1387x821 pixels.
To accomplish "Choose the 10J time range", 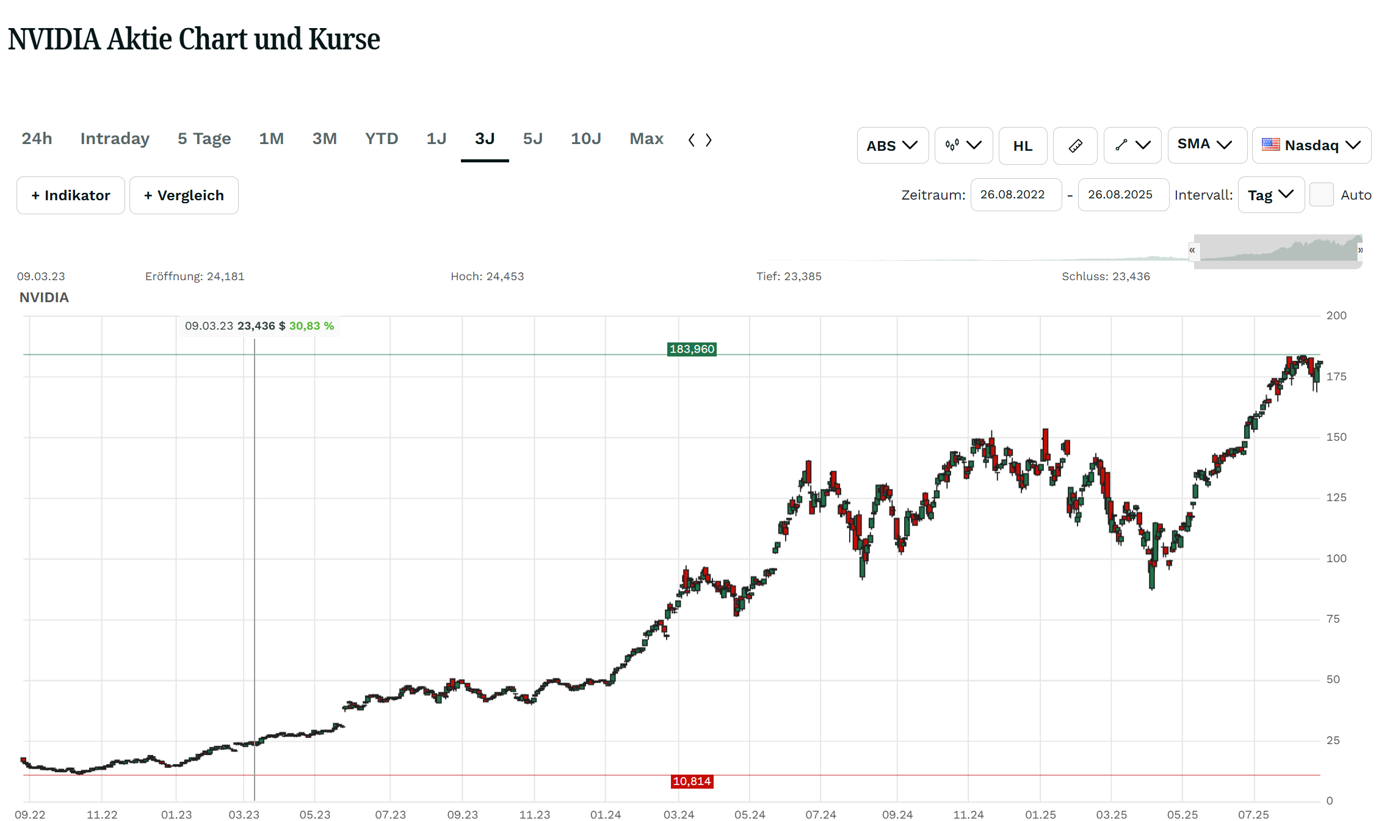I will click(585, 139).
